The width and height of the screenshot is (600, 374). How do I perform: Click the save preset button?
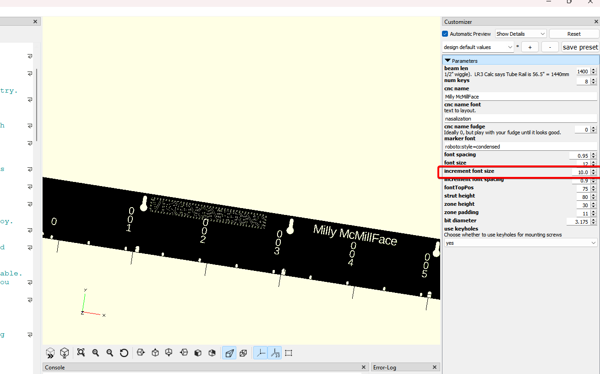[580, 47]
